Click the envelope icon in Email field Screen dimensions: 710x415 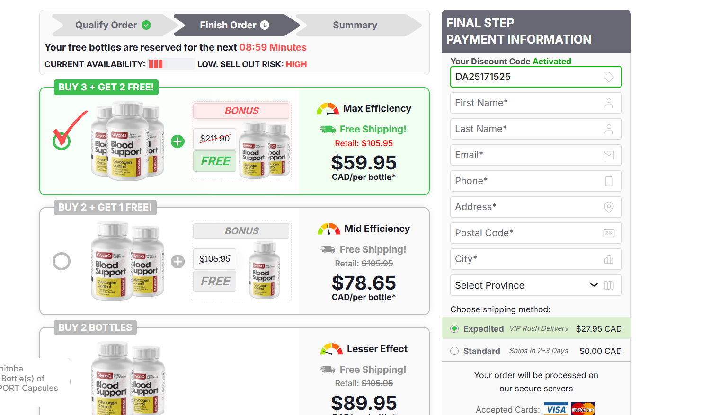click(609, 155)
